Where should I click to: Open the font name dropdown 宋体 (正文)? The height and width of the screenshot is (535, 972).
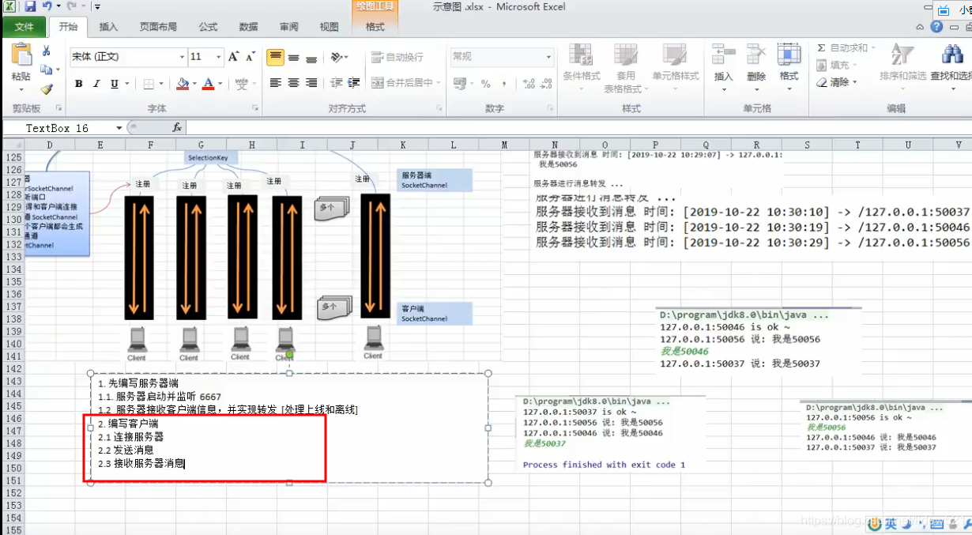[182, 57]
